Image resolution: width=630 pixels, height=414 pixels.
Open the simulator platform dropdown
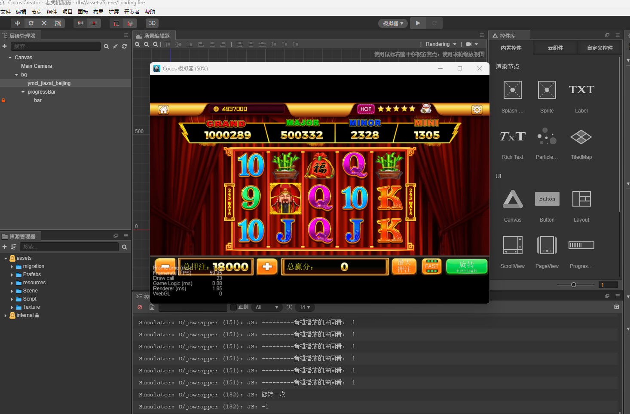tap(393, 23)
